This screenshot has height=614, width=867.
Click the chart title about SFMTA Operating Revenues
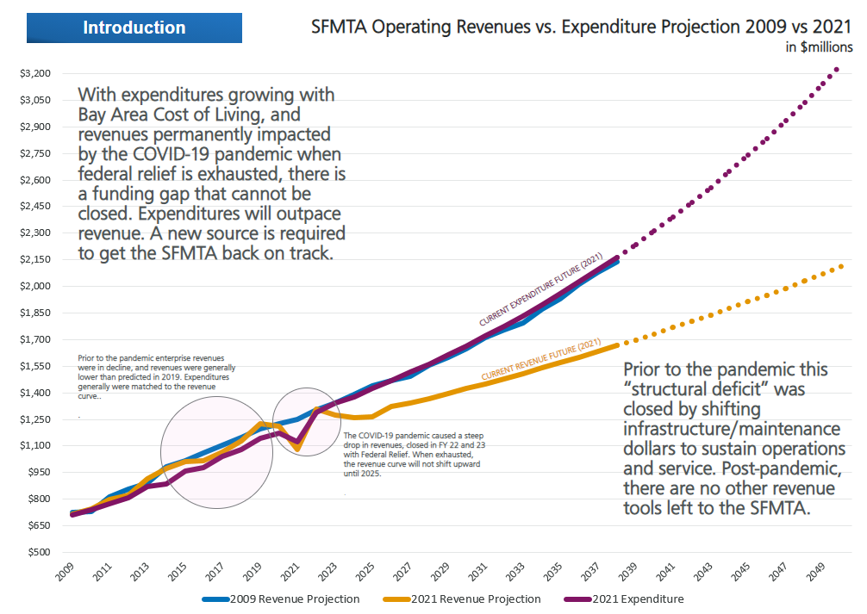[x=582, y=27]
